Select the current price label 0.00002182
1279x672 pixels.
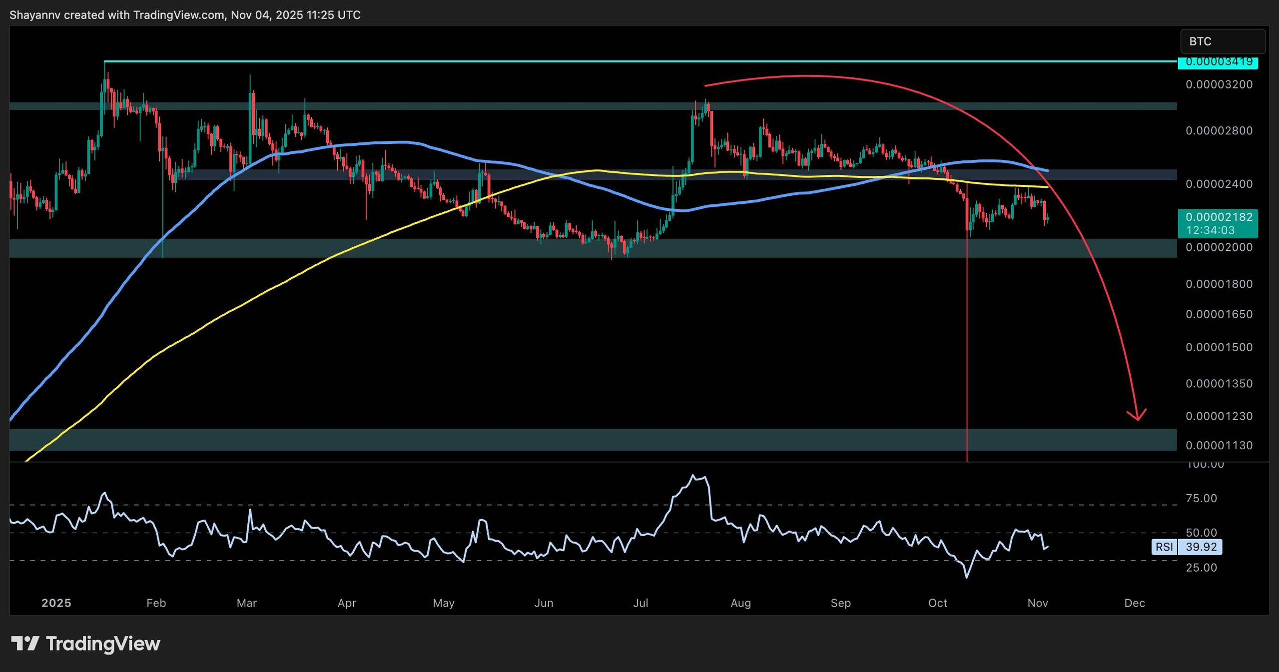pyautogui.click(x=1219, y=217)
